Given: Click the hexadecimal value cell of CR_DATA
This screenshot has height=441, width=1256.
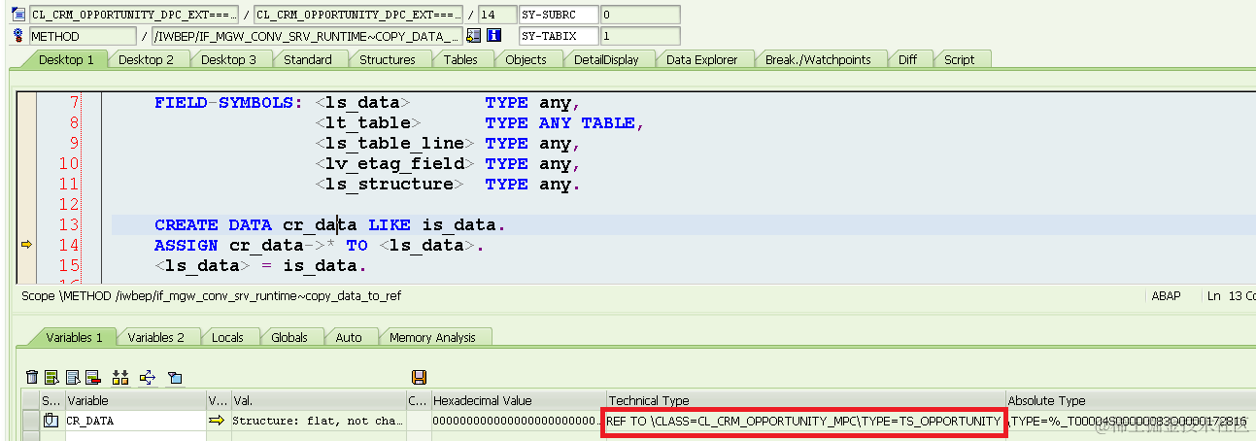Looking at the screenshot, I should [517, 421].
